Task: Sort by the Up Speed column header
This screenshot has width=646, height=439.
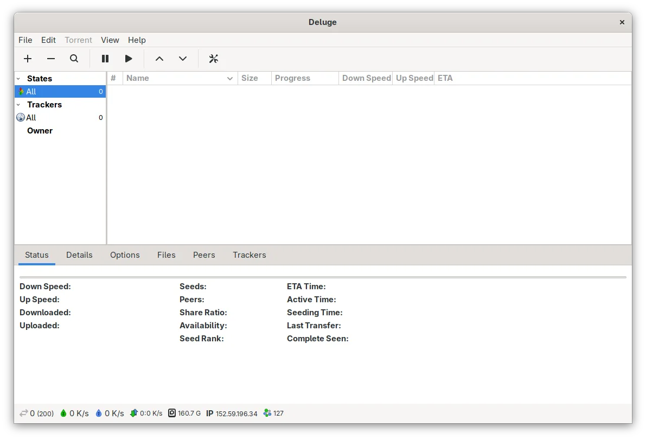Action: pyautogui.click(x=414, y=78)
